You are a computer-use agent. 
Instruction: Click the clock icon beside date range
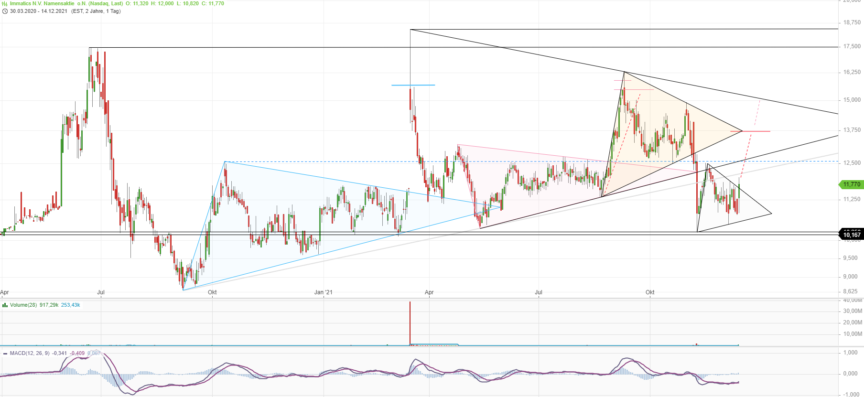(x=5, y=11)
